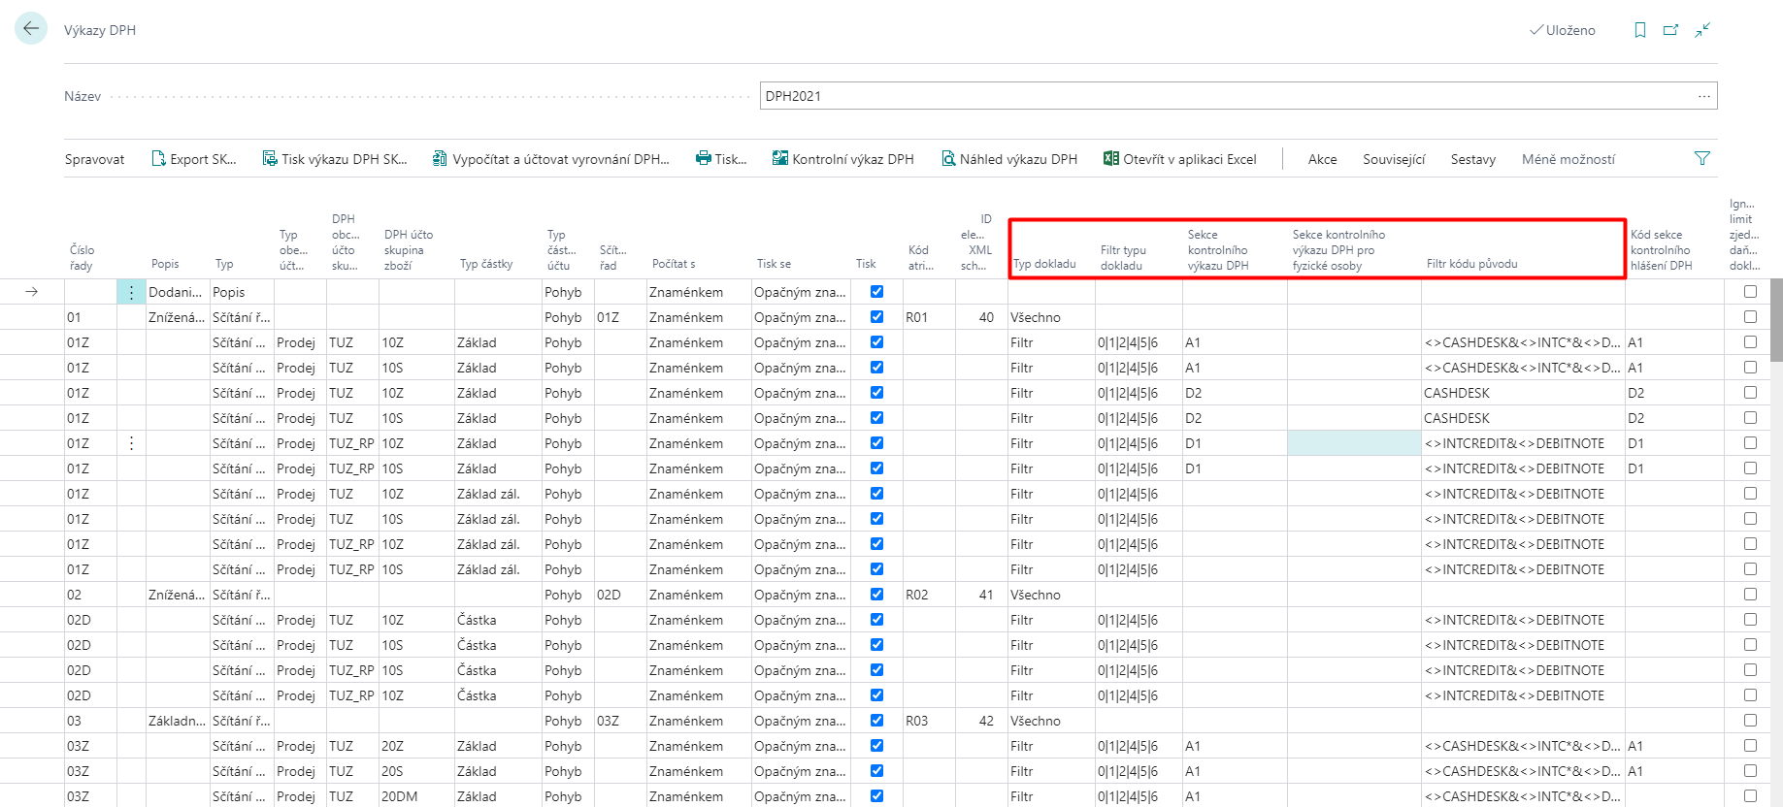The image size is (1783, 807).
Task: Open the Akce menu
Action: 1322,159
